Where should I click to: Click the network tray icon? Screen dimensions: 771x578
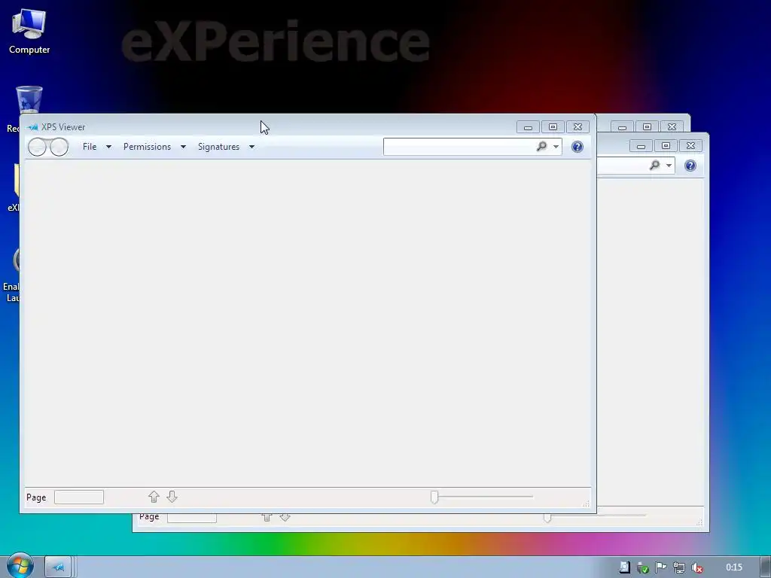click(x=679, y=567)
